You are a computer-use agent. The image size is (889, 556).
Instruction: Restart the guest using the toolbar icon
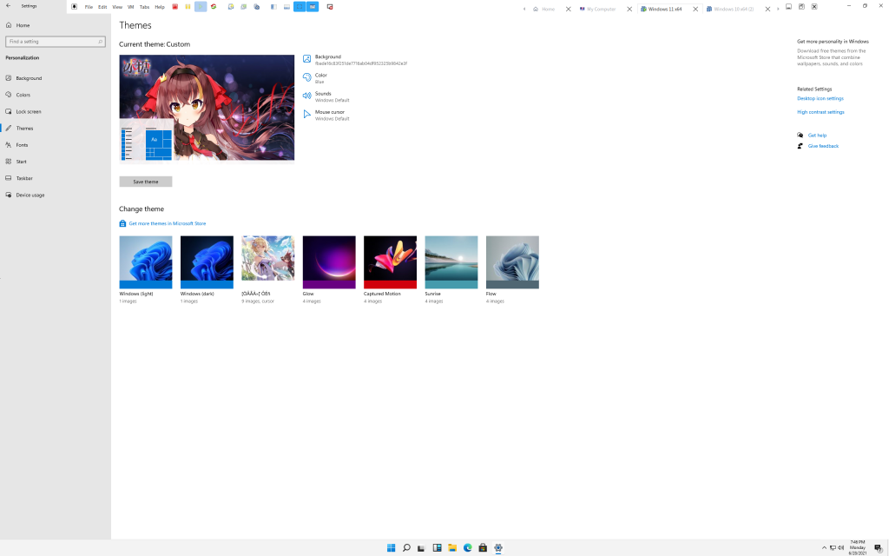(214, 7)
